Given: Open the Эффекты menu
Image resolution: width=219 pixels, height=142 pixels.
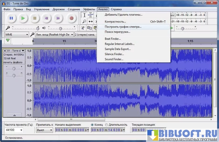Looking at the screenshot, I should 89,9.
